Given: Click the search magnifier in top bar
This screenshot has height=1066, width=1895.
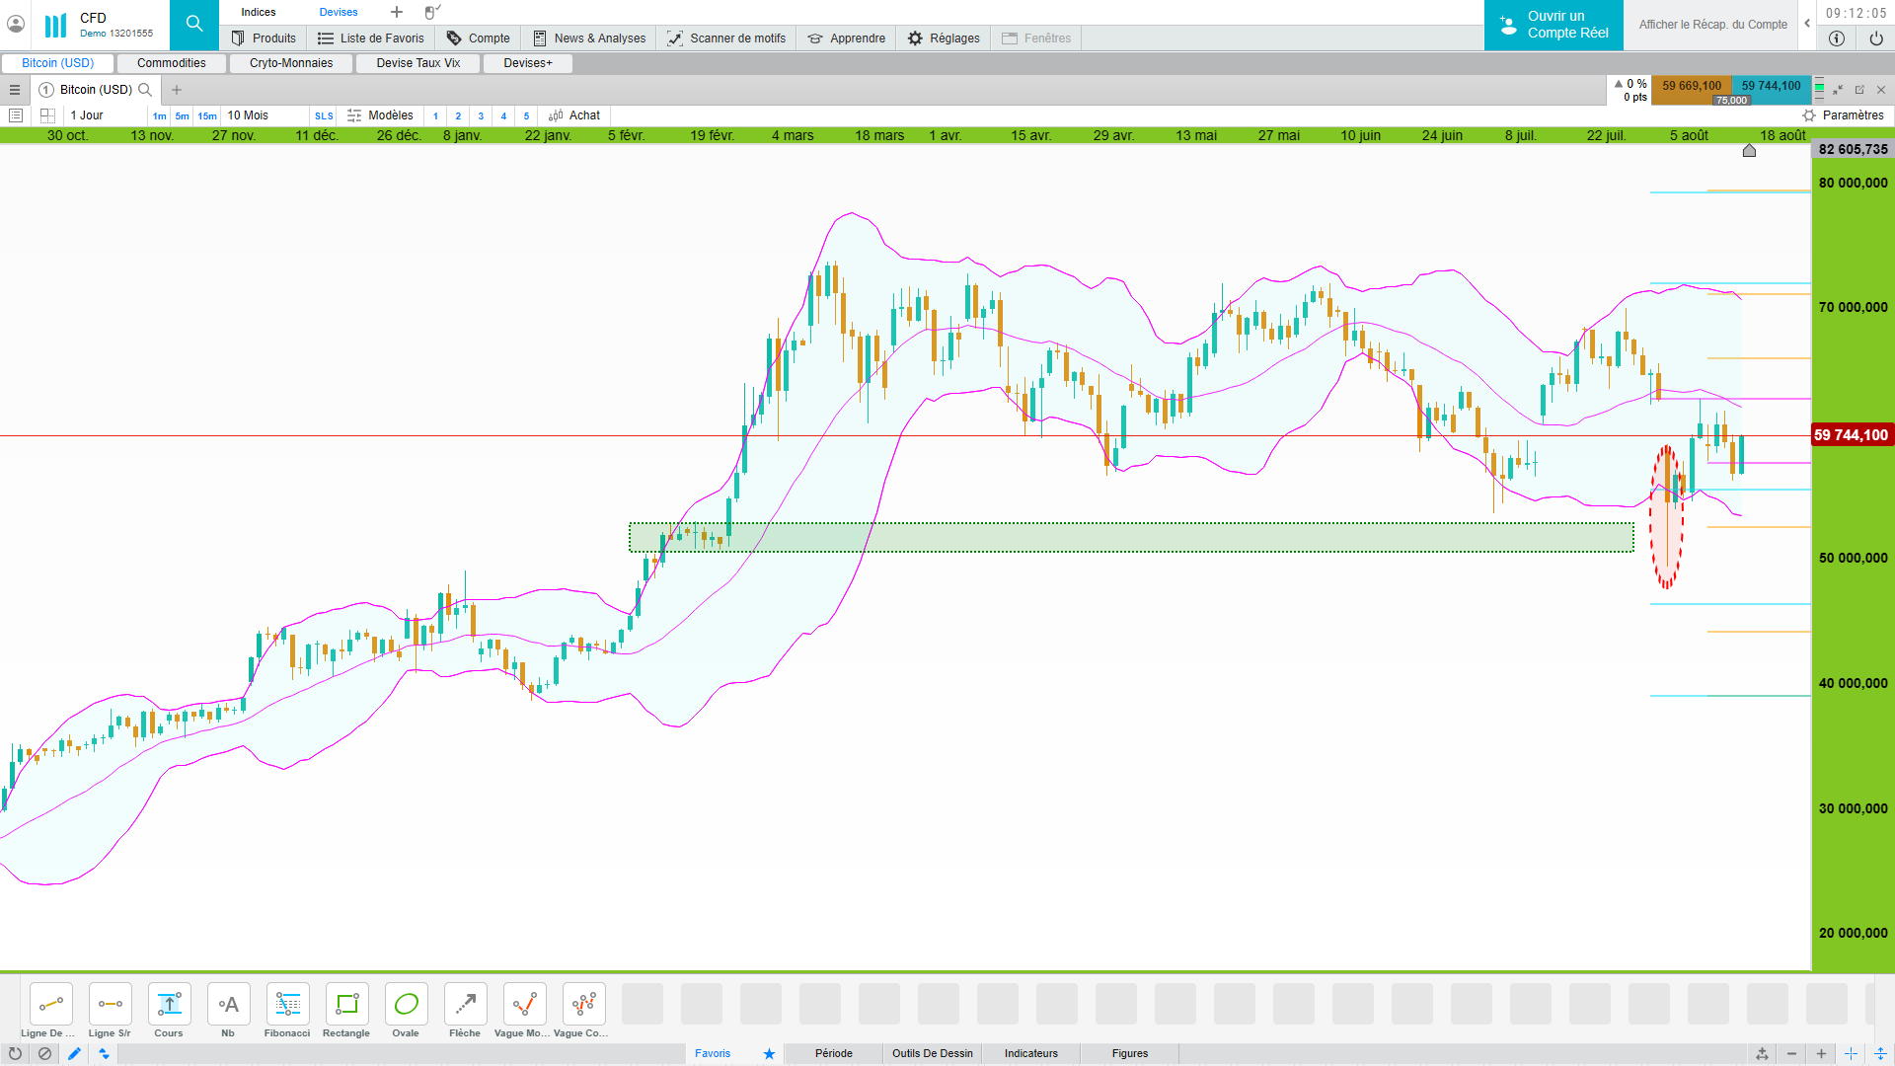Looking at the screenshot, I should click(x=194, y=24).
